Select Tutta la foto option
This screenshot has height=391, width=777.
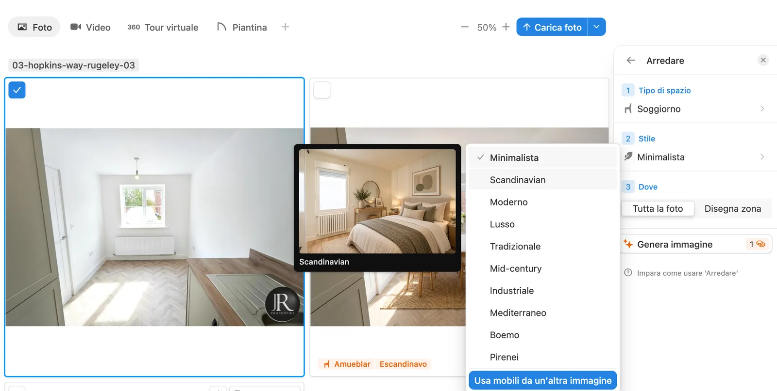pyautogui.click(x=658, y=209)
